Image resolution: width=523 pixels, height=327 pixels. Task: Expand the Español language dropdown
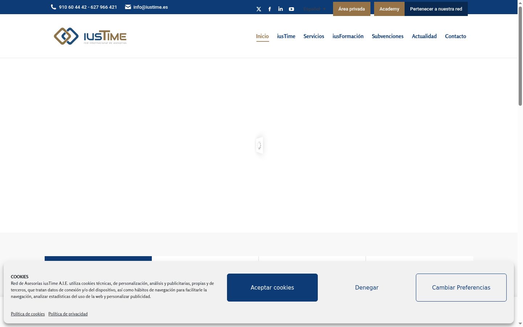(315, 9)
